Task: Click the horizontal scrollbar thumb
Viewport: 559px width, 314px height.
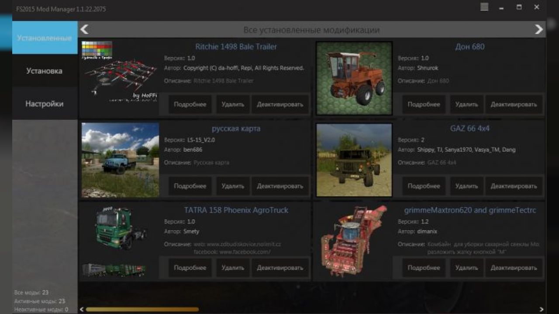Action: (x=142, y=309)
